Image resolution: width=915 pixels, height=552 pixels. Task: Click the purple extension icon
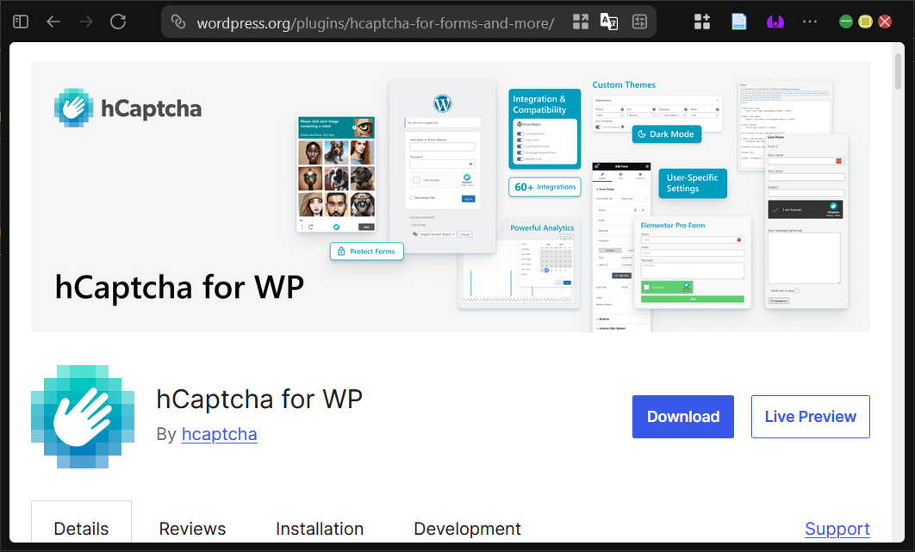click(775, 22)
